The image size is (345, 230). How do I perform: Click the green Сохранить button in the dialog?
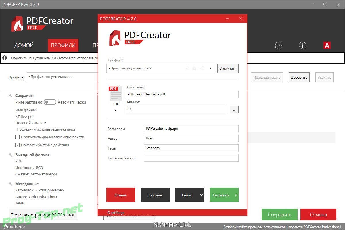(221, 195)
